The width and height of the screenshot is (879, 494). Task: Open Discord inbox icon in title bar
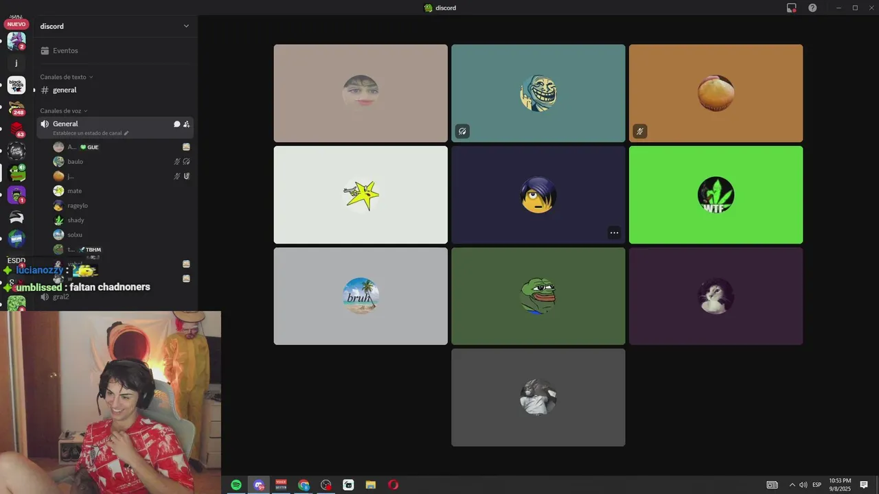pyautogui.click(x=792, y=8)
